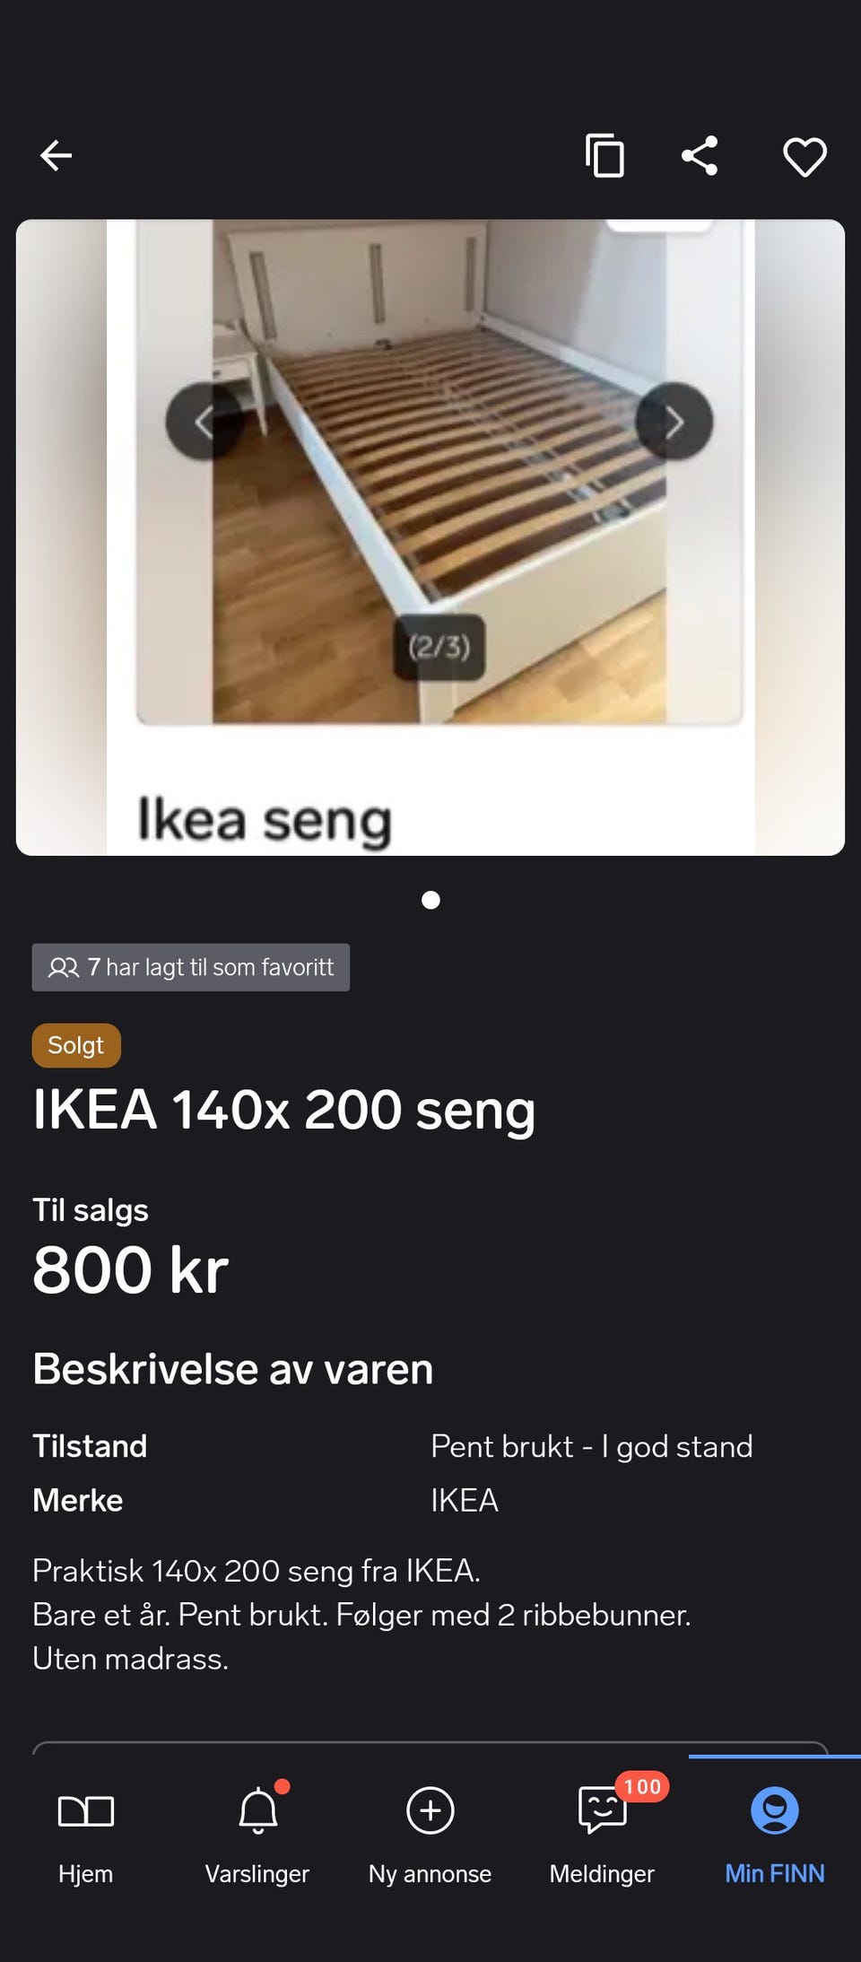Tap the back arrow icon
861x1962 pixels.
pyautogui.click(x=56, y=155)
